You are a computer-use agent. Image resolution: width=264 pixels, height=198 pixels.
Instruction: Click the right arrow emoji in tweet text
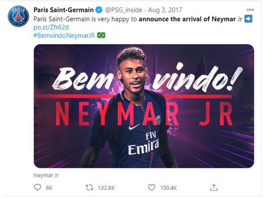[x=248, y=19]
